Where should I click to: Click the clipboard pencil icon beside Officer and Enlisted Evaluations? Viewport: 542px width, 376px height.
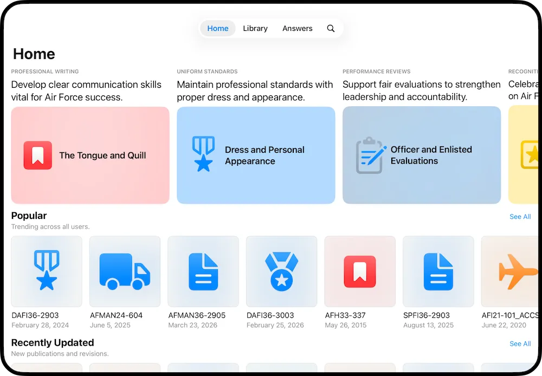click(x=371, y=155)
